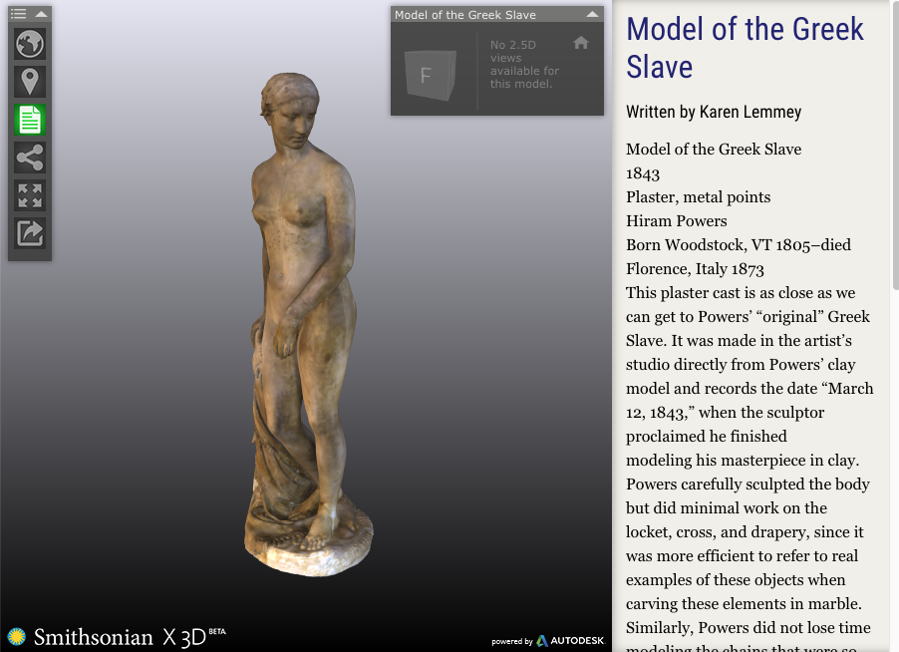Open the location pin hotspots icon
Viewport: 899px width, 652px height.
point(30,82)
